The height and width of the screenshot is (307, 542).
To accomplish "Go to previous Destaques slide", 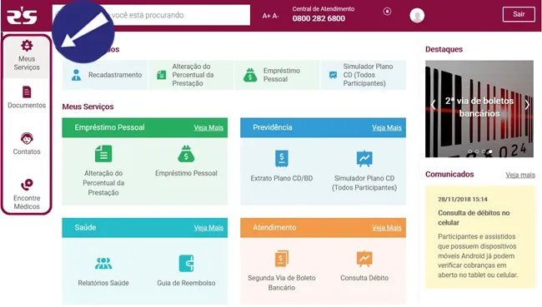I will coord(433,105).
